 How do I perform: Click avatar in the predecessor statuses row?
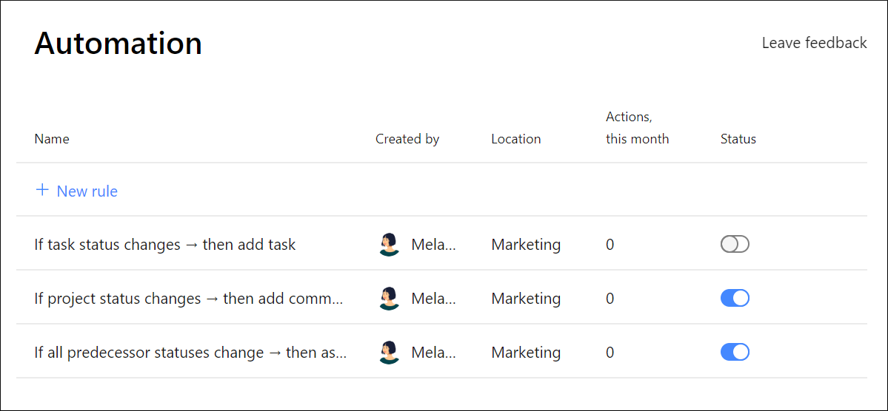389,353
